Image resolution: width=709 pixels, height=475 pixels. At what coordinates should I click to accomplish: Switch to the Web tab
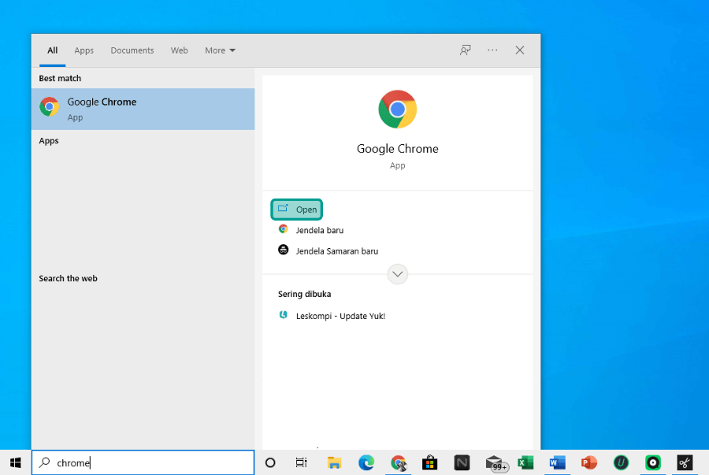coord(179,50)
